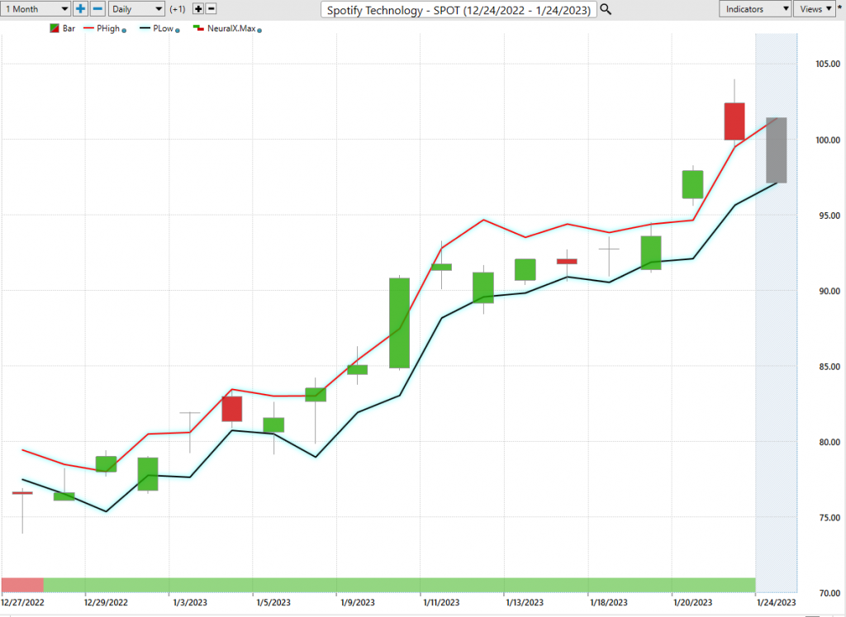This screenshot has height=617, width=846.
Task: Click the green candle above 1/11/2023
Action: (x=441, y=267)
